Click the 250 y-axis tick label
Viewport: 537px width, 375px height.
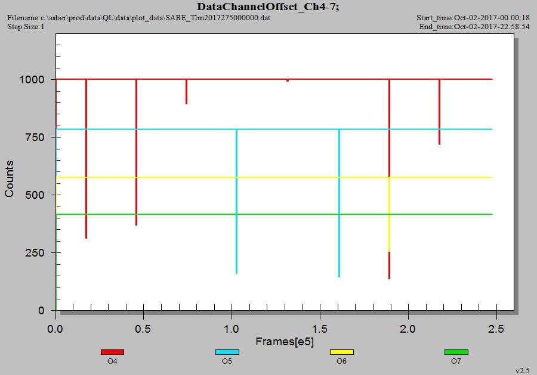click(x=35, y=253)
